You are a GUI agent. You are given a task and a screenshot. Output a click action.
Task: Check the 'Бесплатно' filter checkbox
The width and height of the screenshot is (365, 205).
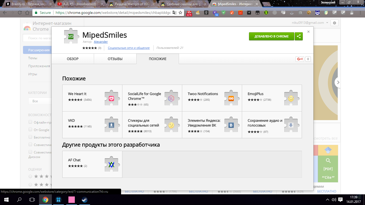30,137
